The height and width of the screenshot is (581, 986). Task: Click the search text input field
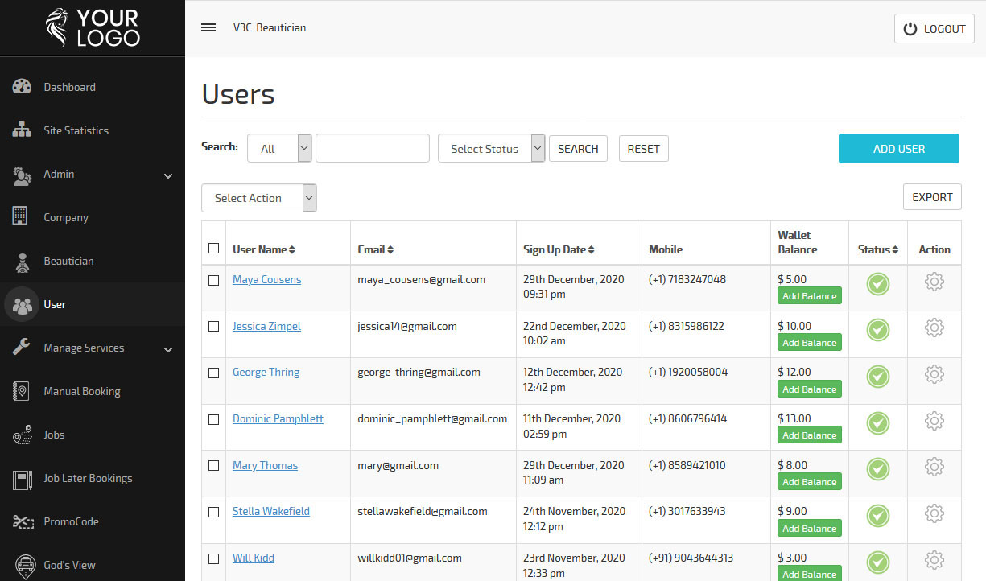[x=373, y=148]
